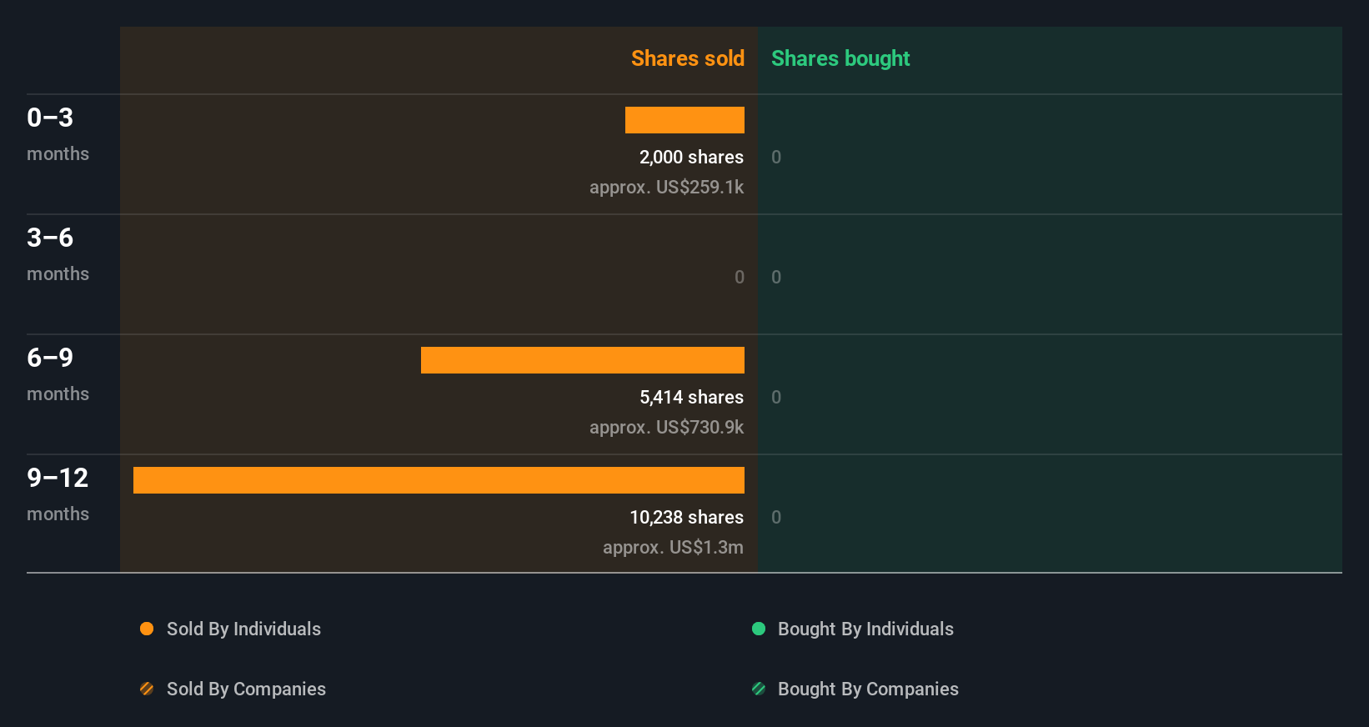The width and height of the screenshot is (1369, 727).
Task: Click the 9–12 months orange sold bar
Action: [439, 480]
